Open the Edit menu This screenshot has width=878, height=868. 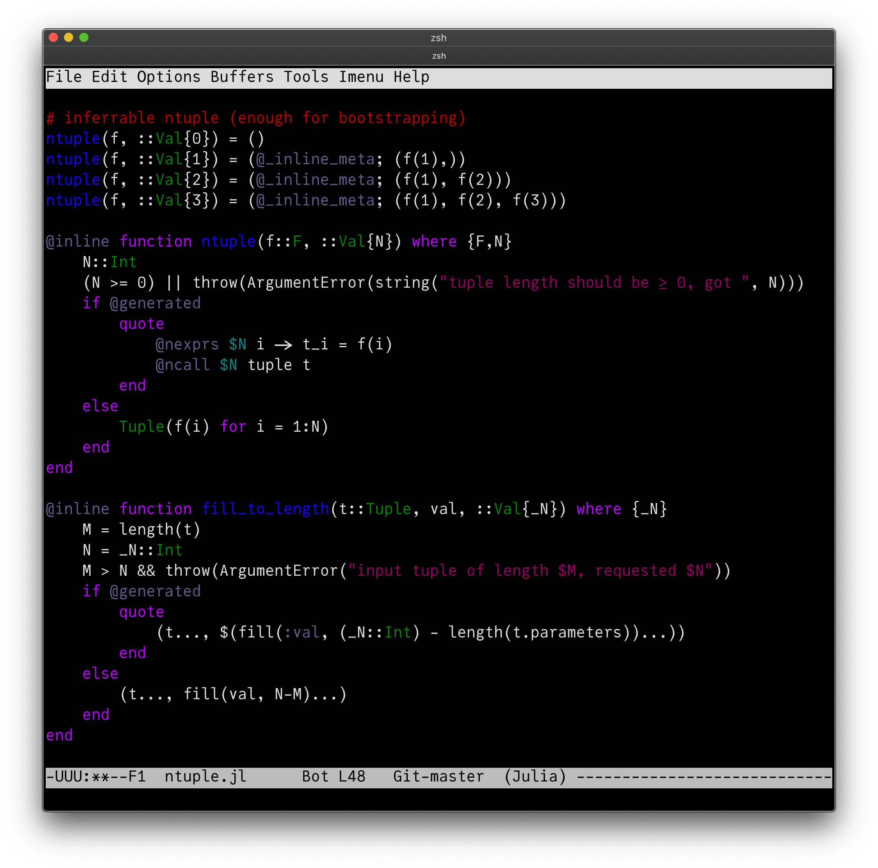click(109, 77)
